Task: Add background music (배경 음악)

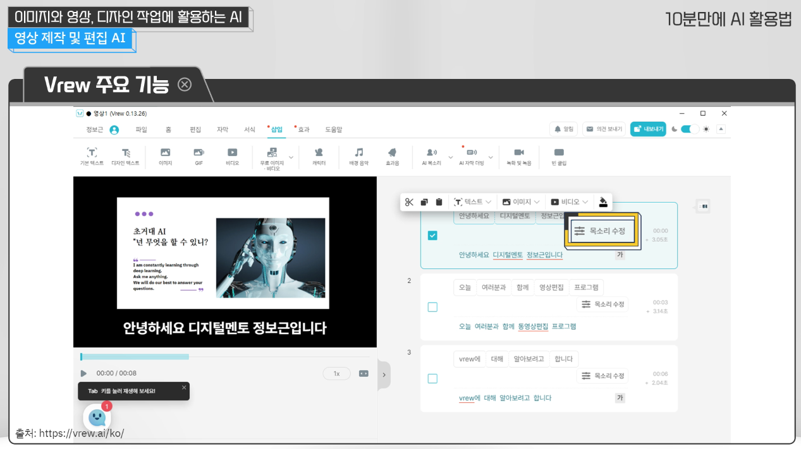Action: pyautogui.click(x=358, y=157)
